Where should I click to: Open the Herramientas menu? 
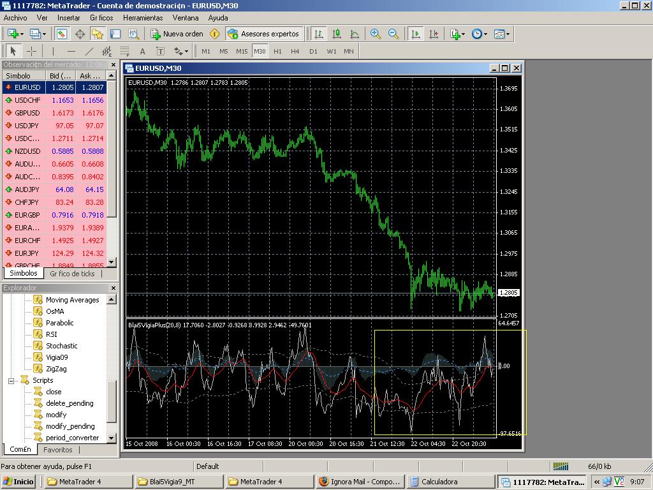coord(143,18)
